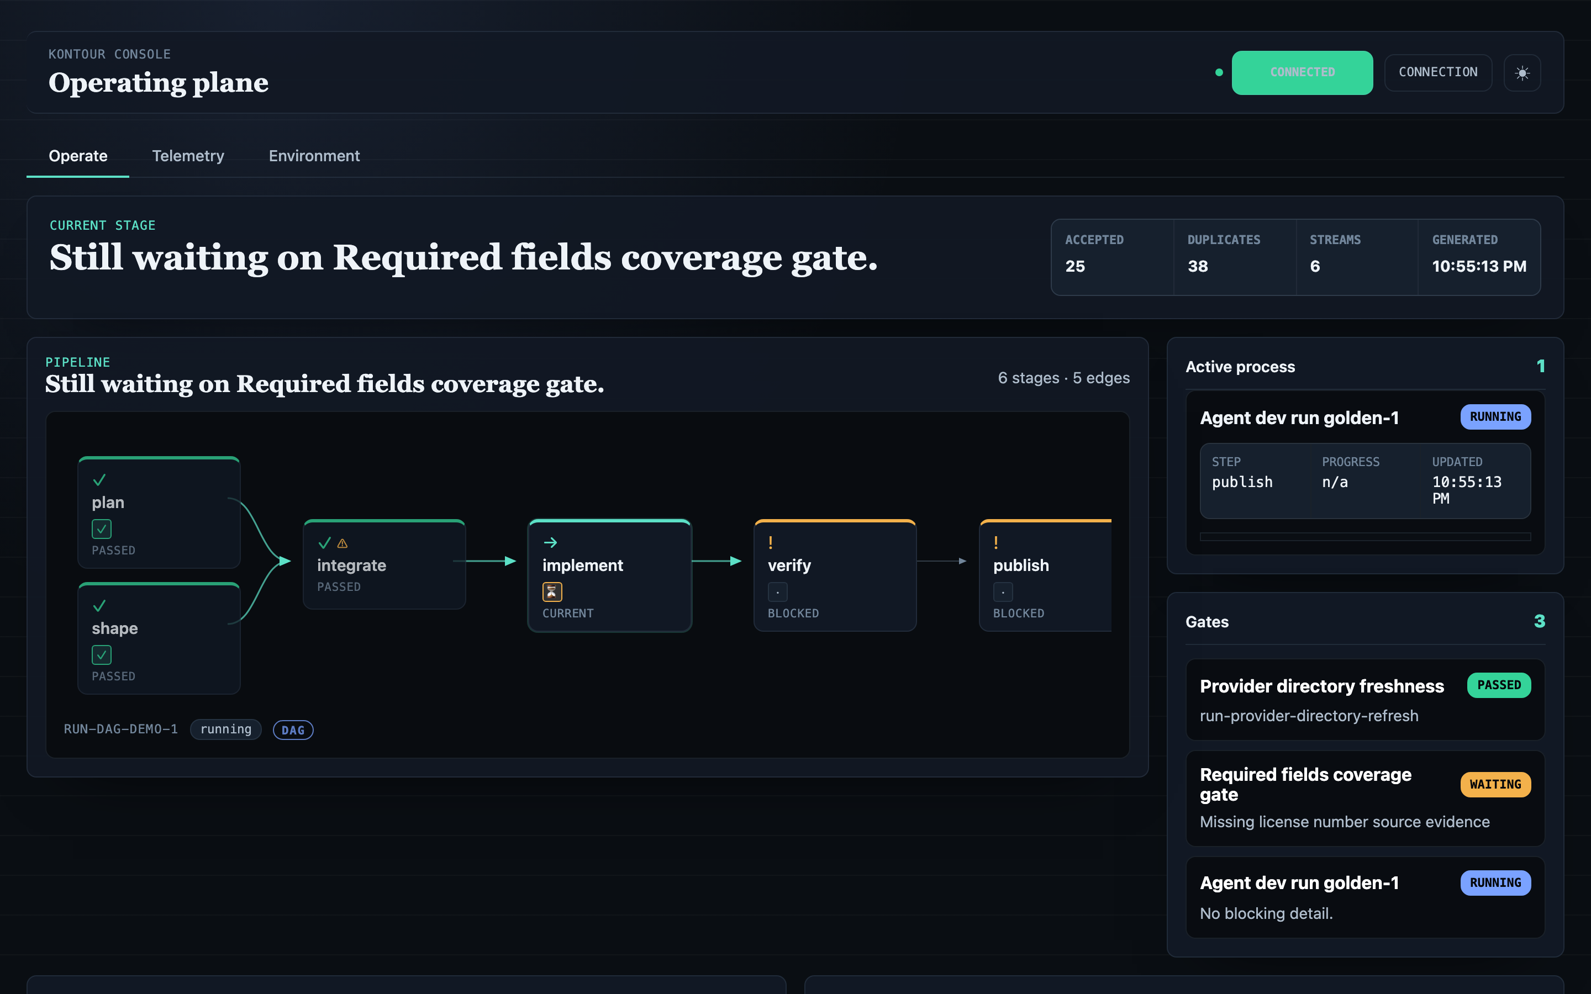Click the RUNNING badge in Gates list
This screenshot has width=1591, height=994.
click(x=1495, y=883)
